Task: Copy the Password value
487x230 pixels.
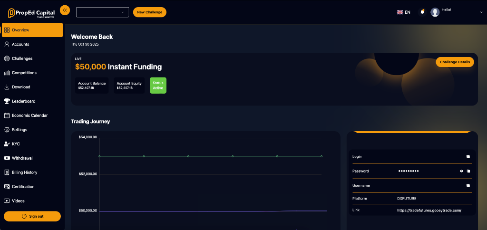Action: point(468,171)
